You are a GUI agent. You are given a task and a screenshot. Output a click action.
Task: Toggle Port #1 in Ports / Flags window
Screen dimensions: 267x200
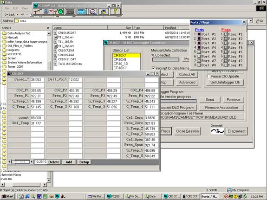199,34
